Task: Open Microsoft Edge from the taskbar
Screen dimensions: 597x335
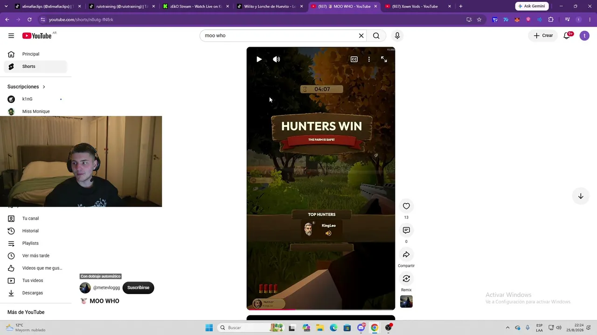Action: pos(333,328)
